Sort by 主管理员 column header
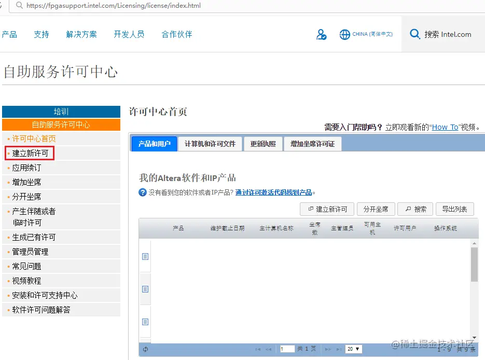The width and height of the screenshot is (485, 360). pyautogui.click(x=342, y=228)
